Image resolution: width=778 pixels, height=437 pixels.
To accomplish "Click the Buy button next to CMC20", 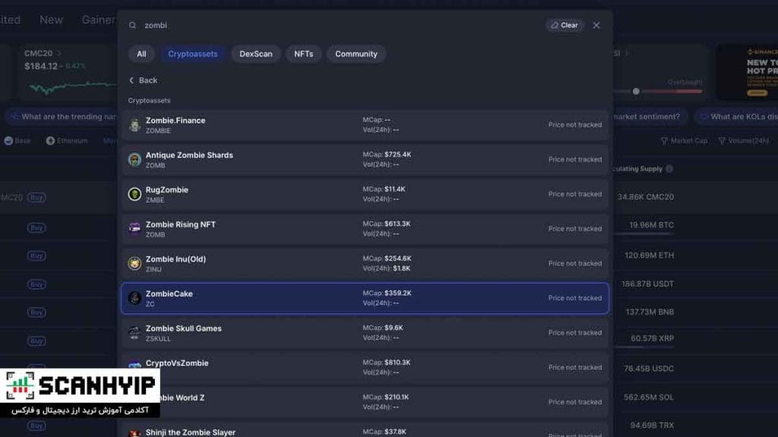I will [36, 197].
